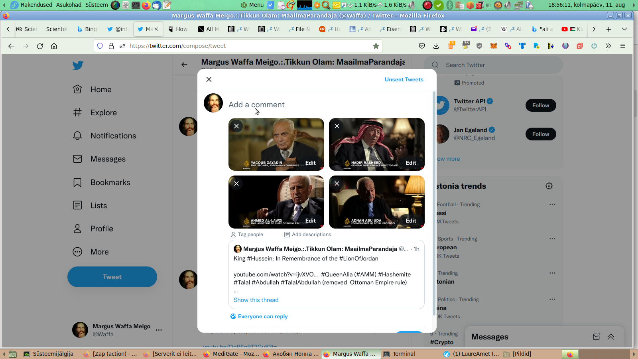The image size is (638, 359).
Task: Open Bookmarks in the sidebar
Action: tap(102, 182)
